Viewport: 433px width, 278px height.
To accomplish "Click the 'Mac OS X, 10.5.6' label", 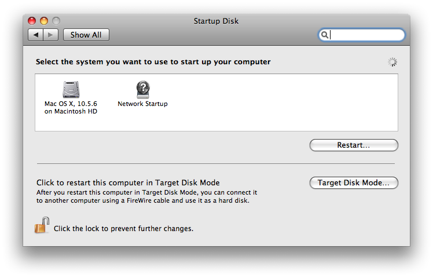I will pos(71,104).
